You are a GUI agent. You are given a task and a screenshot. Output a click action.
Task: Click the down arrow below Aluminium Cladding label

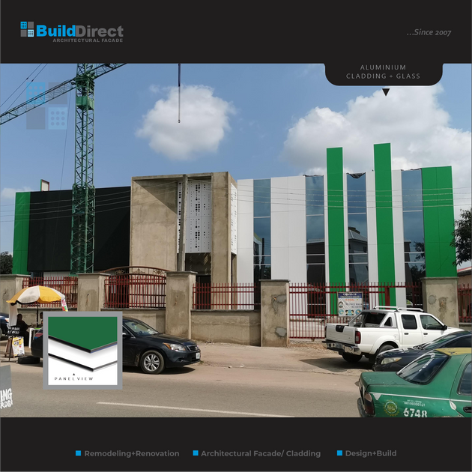(x=386, y=93)
